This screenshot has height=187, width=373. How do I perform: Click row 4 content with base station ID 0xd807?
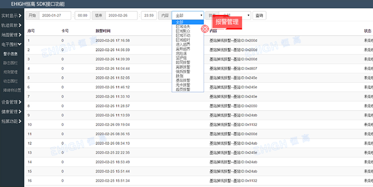coord(233,68)
